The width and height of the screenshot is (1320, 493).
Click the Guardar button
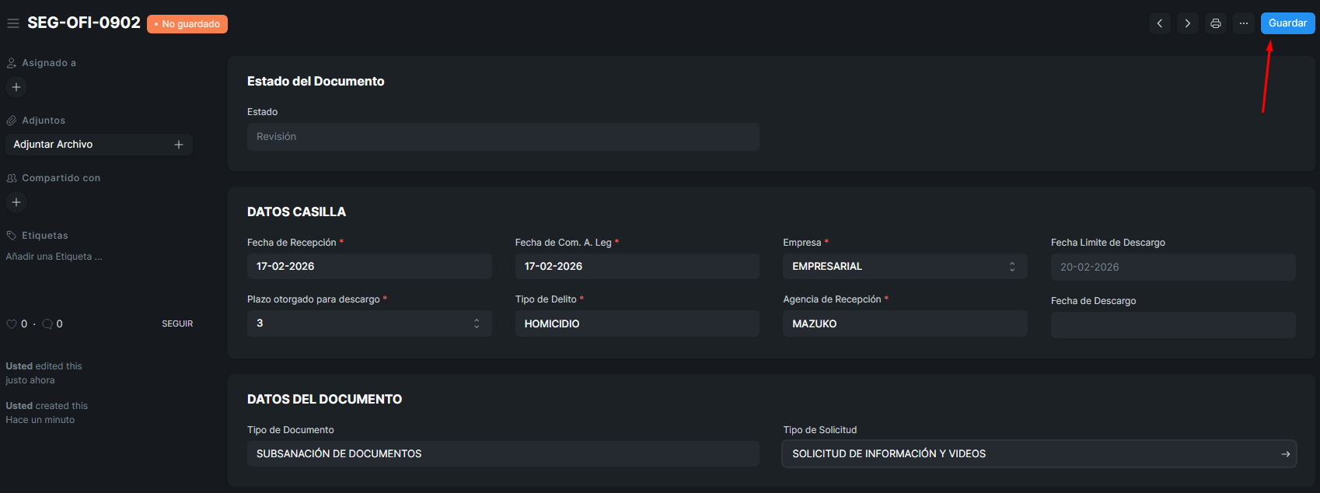(1287, 23)
